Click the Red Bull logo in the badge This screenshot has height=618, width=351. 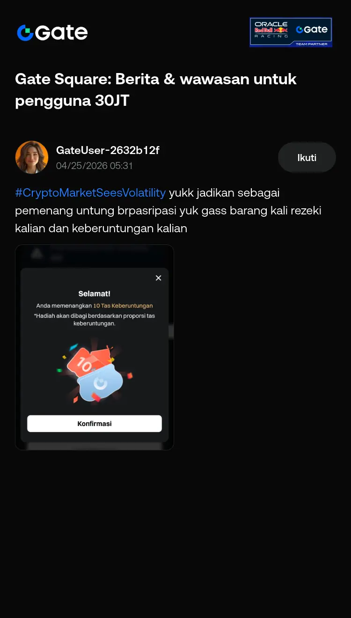pyautogui.click(x=271, y=29)
